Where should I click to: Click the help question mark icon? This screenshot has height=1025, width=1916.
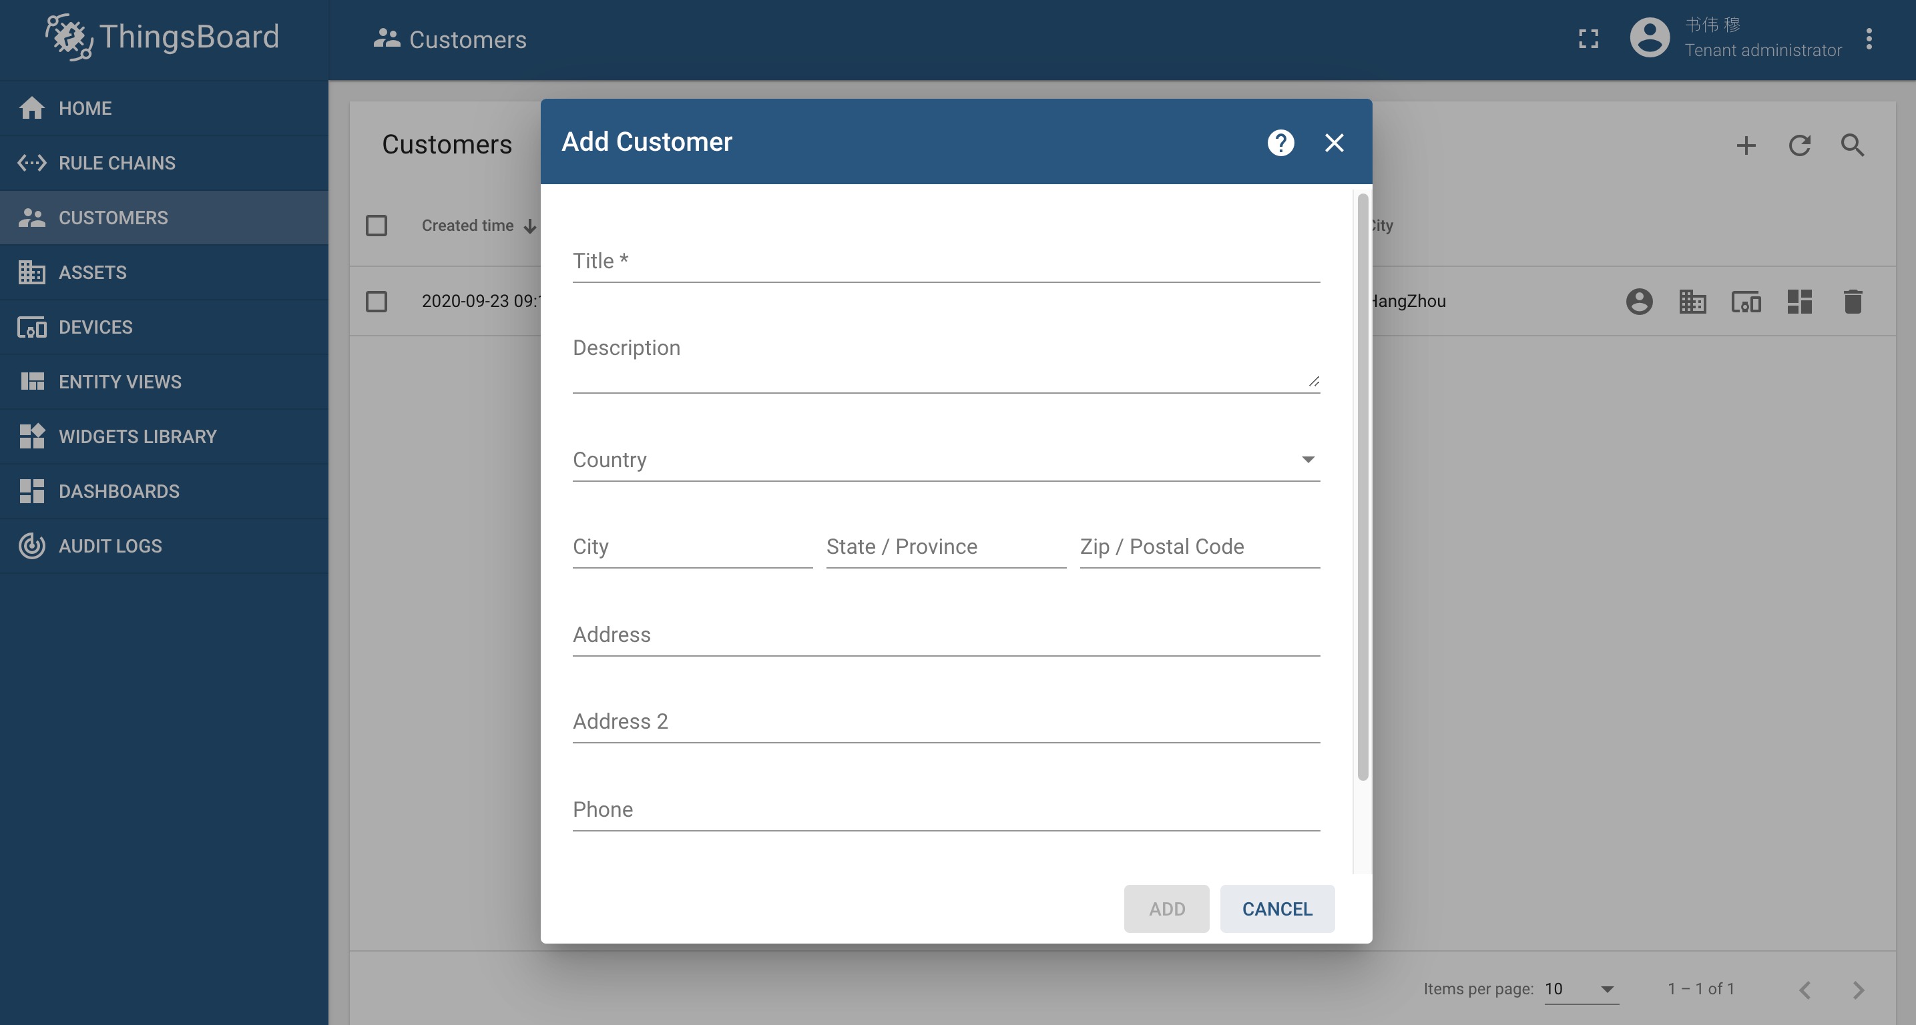1281,142
